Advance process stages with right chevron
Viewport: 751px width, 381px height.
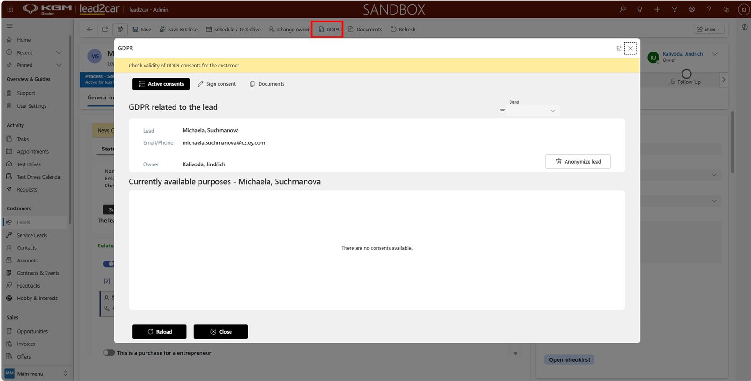(724, 80)
